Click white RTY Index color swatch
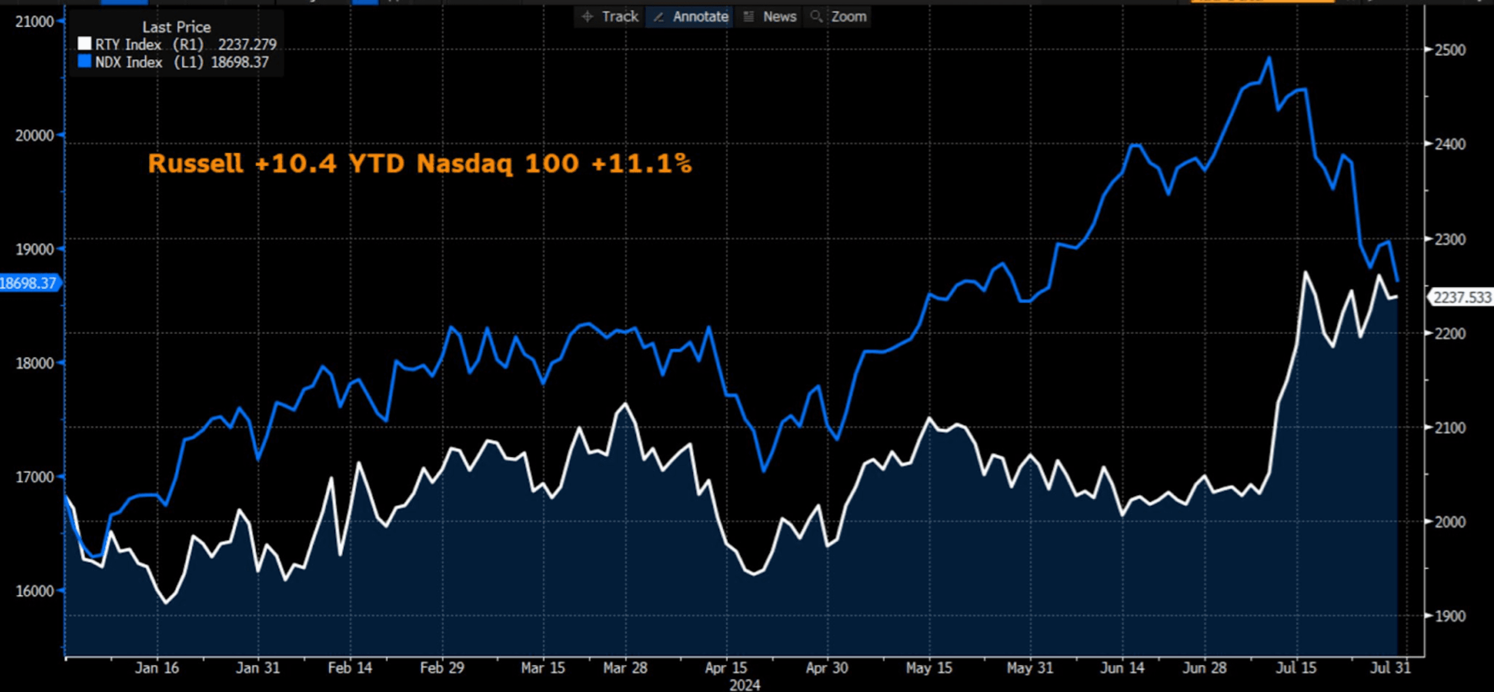 tap(85, 44)
